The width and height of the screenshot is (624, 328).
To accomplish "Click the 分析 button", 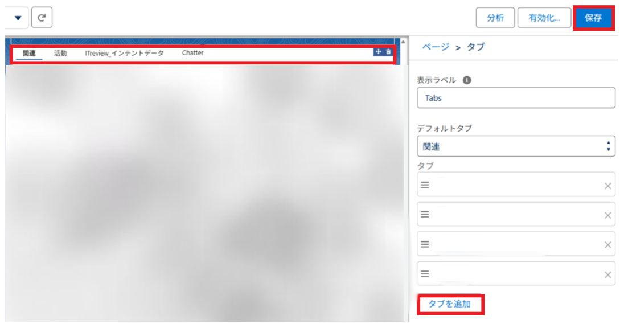I will 495,18.
